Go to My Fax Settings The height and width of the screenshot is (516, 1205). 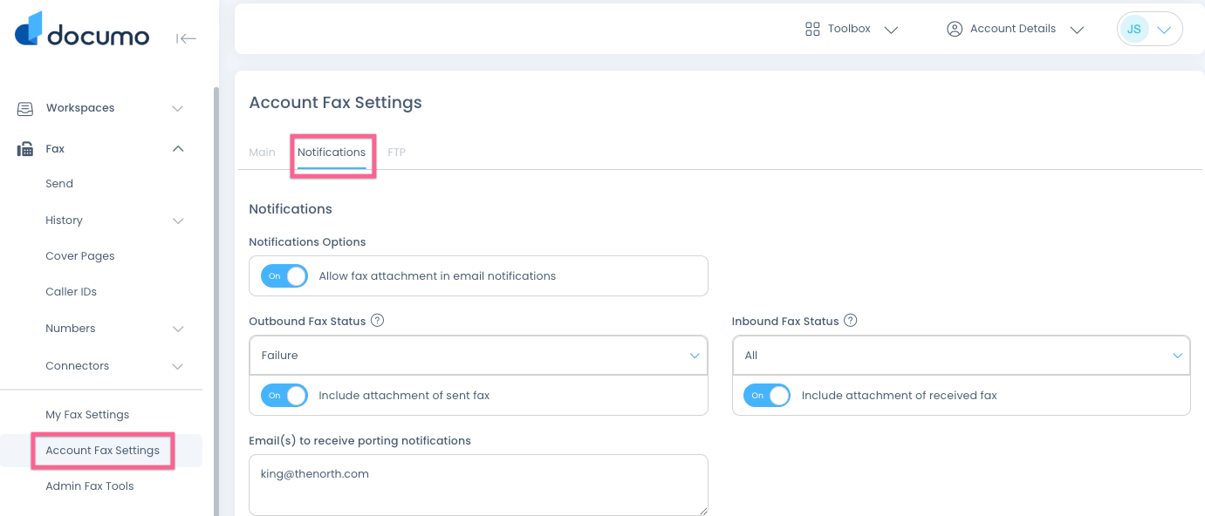click(x=87, y=415)
